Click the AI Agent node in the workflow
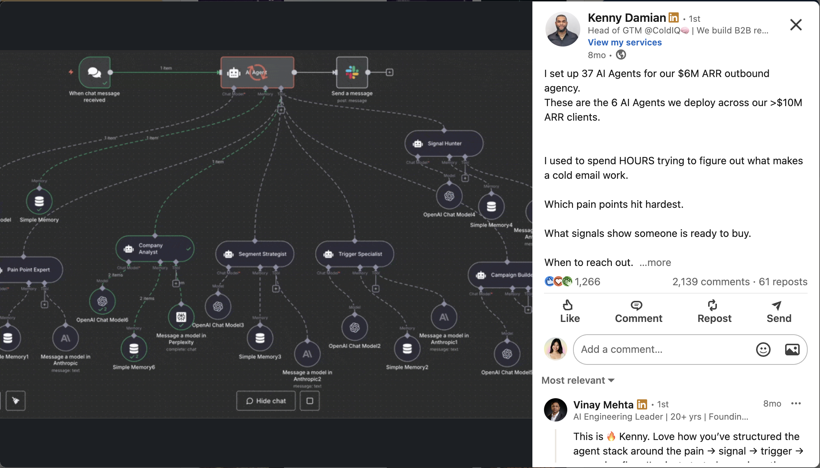 pos(257,72)
